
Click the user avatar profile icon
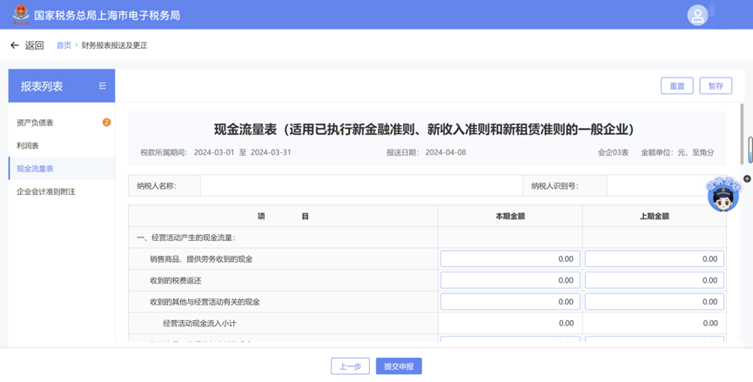[x=697, y=16]
